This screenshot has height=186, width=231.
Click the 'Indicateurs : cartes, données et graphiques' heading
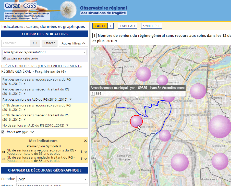coord(43,26)
